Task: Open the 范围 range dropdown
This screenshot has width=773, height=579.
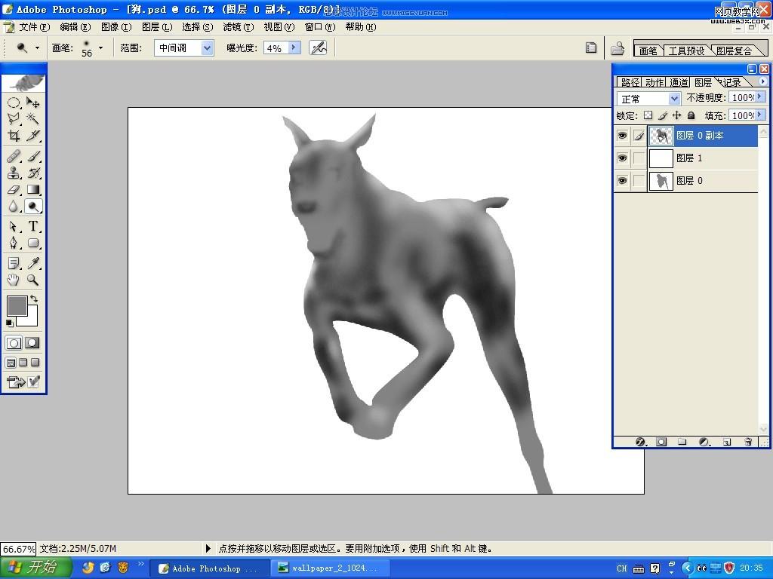Action: [x=206, y=47]
